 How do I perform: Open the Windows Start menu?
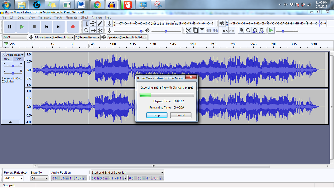coord(6,5)
